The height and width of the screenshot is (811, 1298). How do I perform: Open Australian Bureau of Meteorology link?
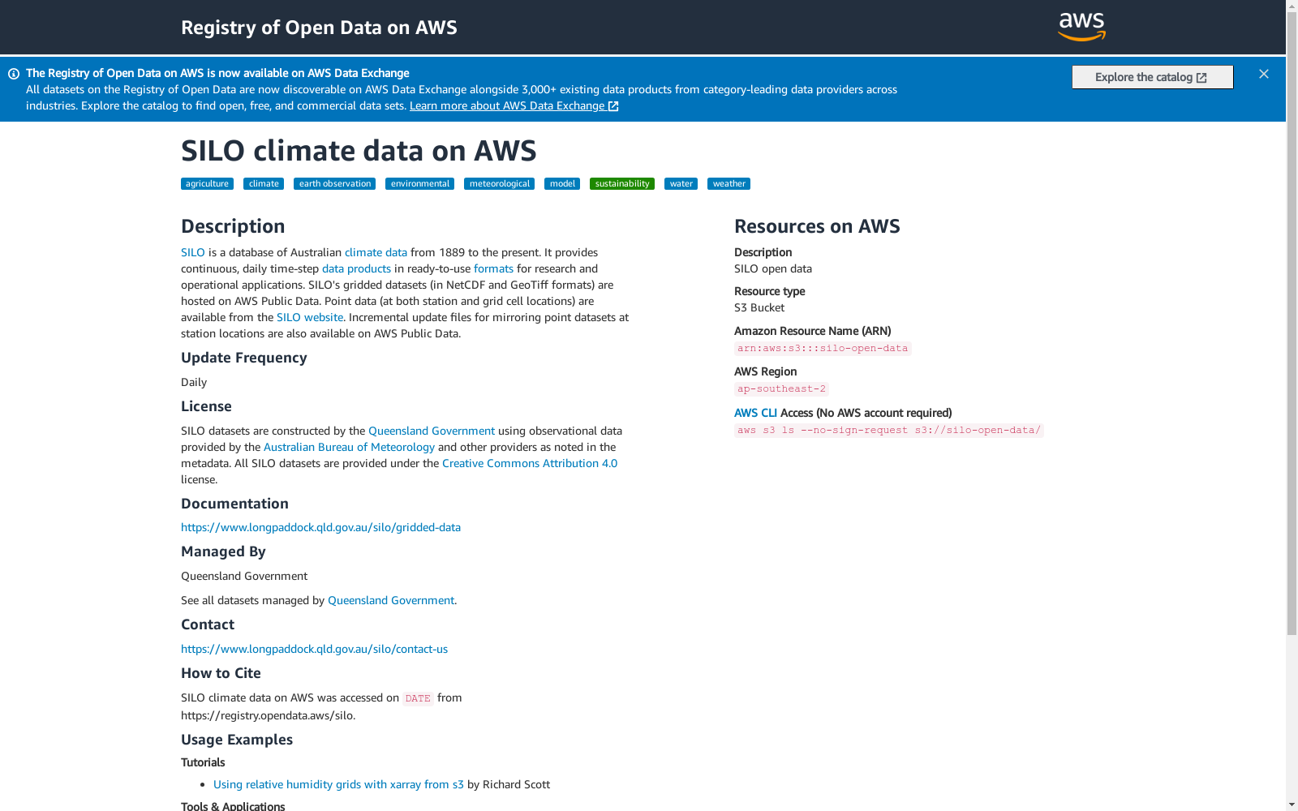[349, 447]
